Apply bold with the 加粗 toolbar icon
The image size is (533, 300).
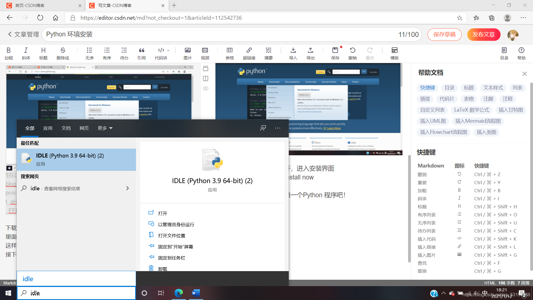click(x=9, y=53)
